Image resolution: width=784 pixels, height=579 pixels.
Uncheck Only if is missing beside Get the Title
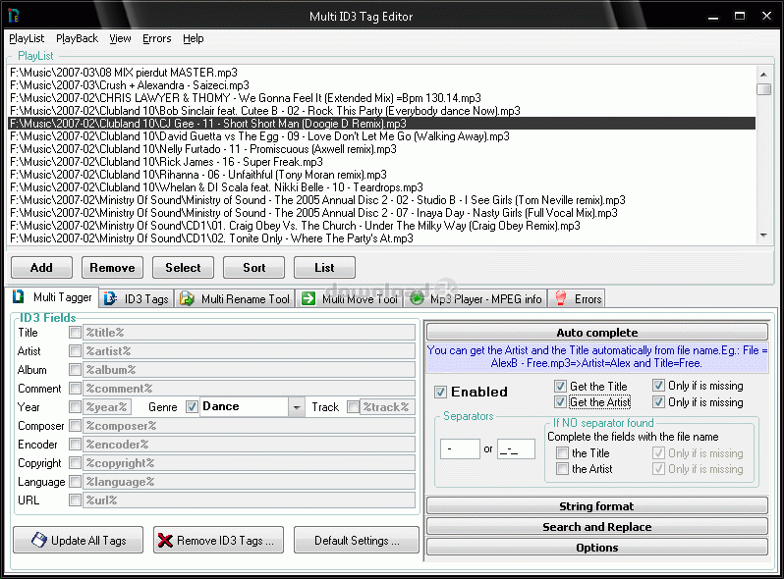click(658, 386)
